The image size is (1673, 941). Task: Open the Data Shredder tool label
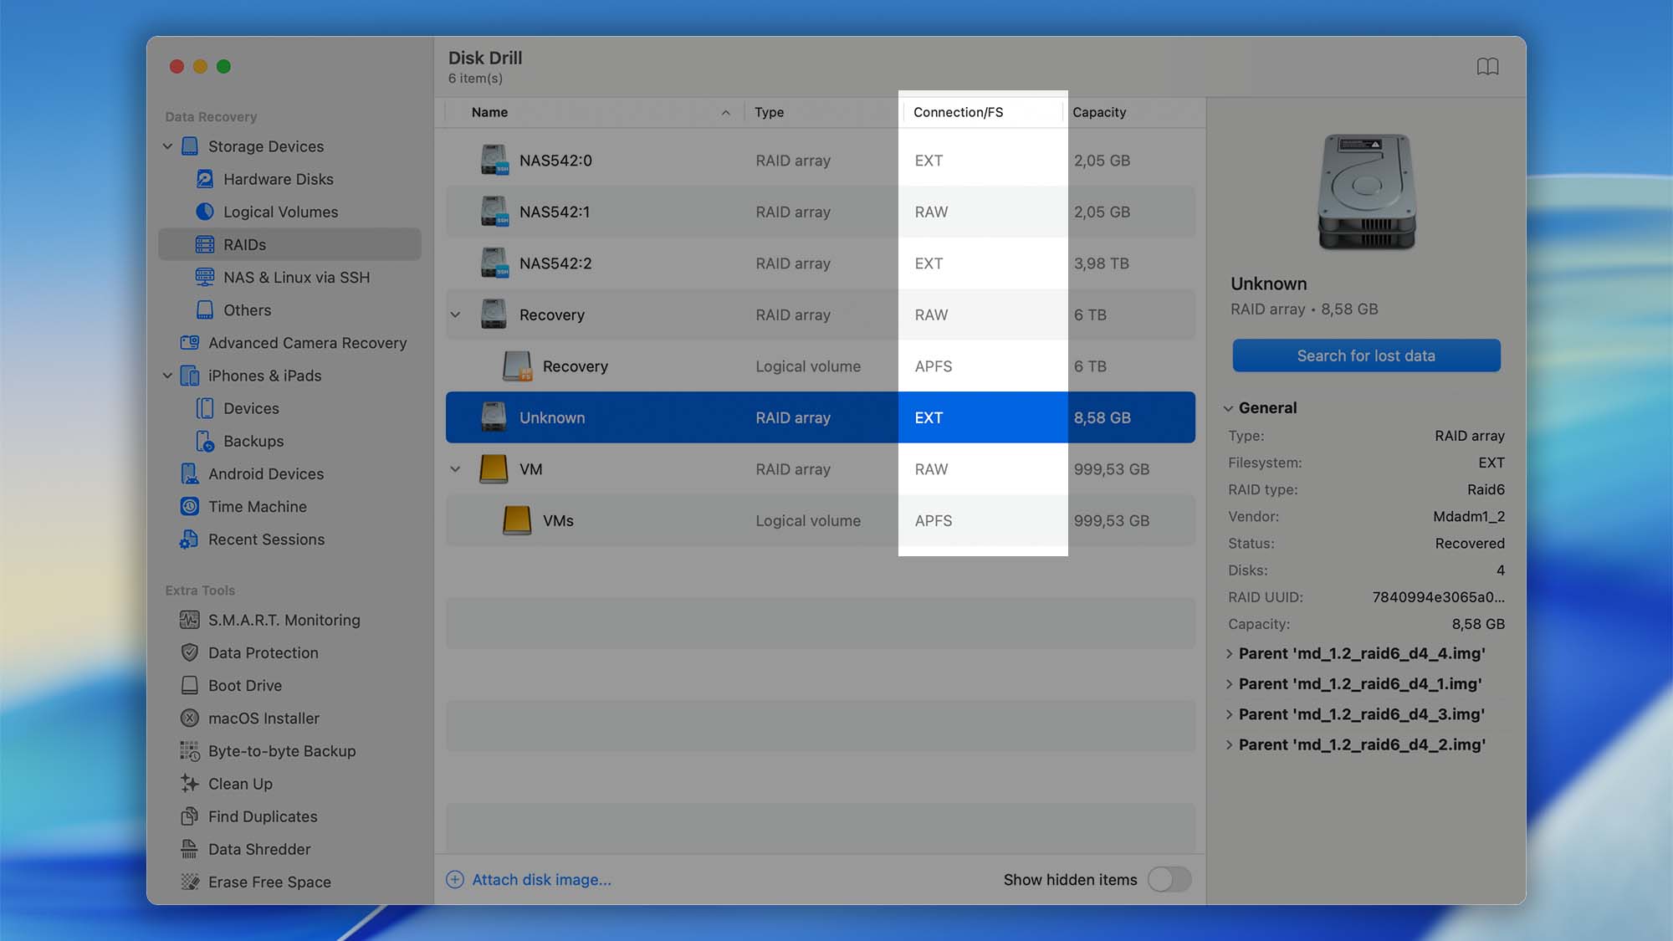click(259, 849)
